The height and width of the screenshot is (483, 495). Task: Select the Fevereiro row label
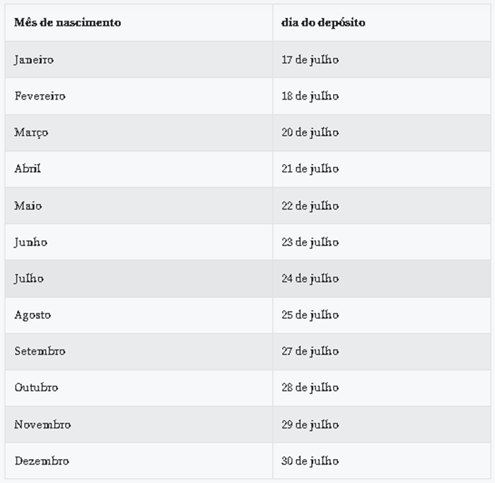coord(40,96)
